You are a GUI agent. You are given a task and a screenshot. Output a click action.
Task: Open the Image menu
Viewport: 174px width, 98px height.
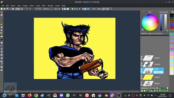pos(25,6)
